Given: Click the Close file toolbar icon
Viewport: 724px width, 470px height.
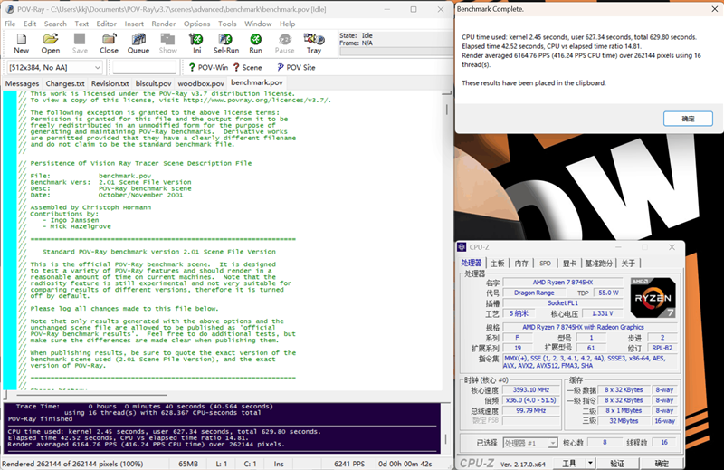Looking at the screenshot, I should (x=110, y=43).
